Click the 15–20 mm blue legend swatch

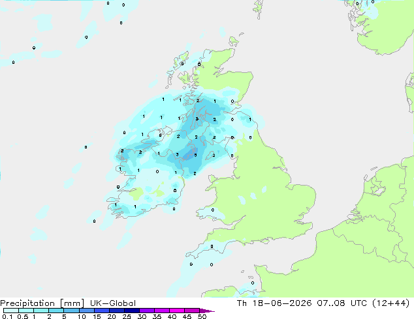[x=101, y=311]
